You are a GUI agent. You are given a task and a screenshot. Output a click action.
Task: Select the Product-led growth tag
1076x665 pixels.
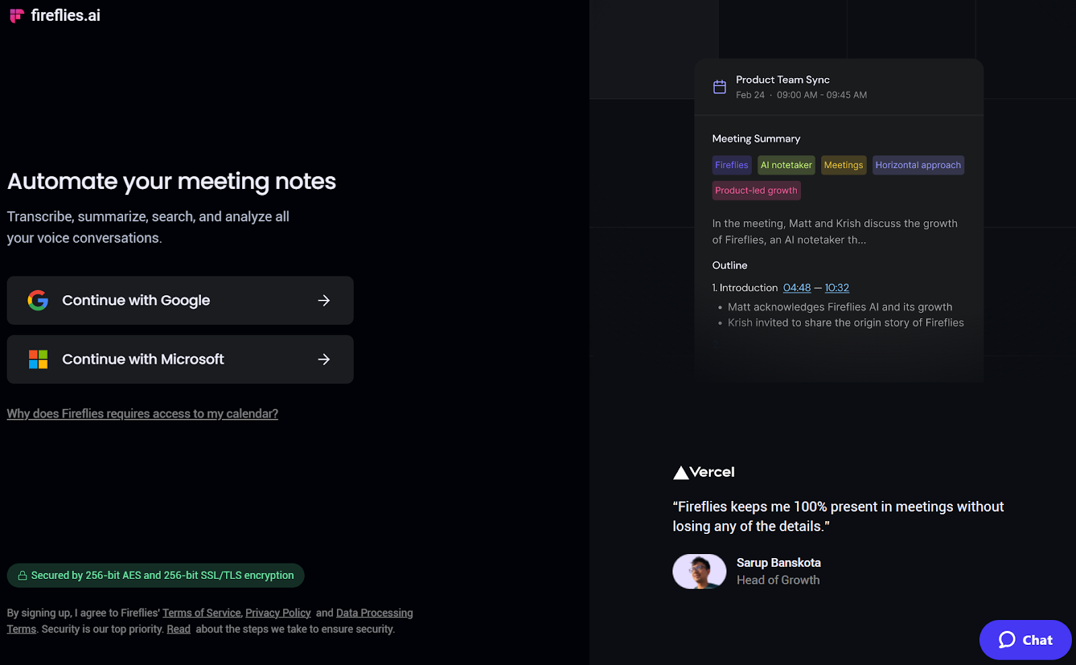coord(757,191)
